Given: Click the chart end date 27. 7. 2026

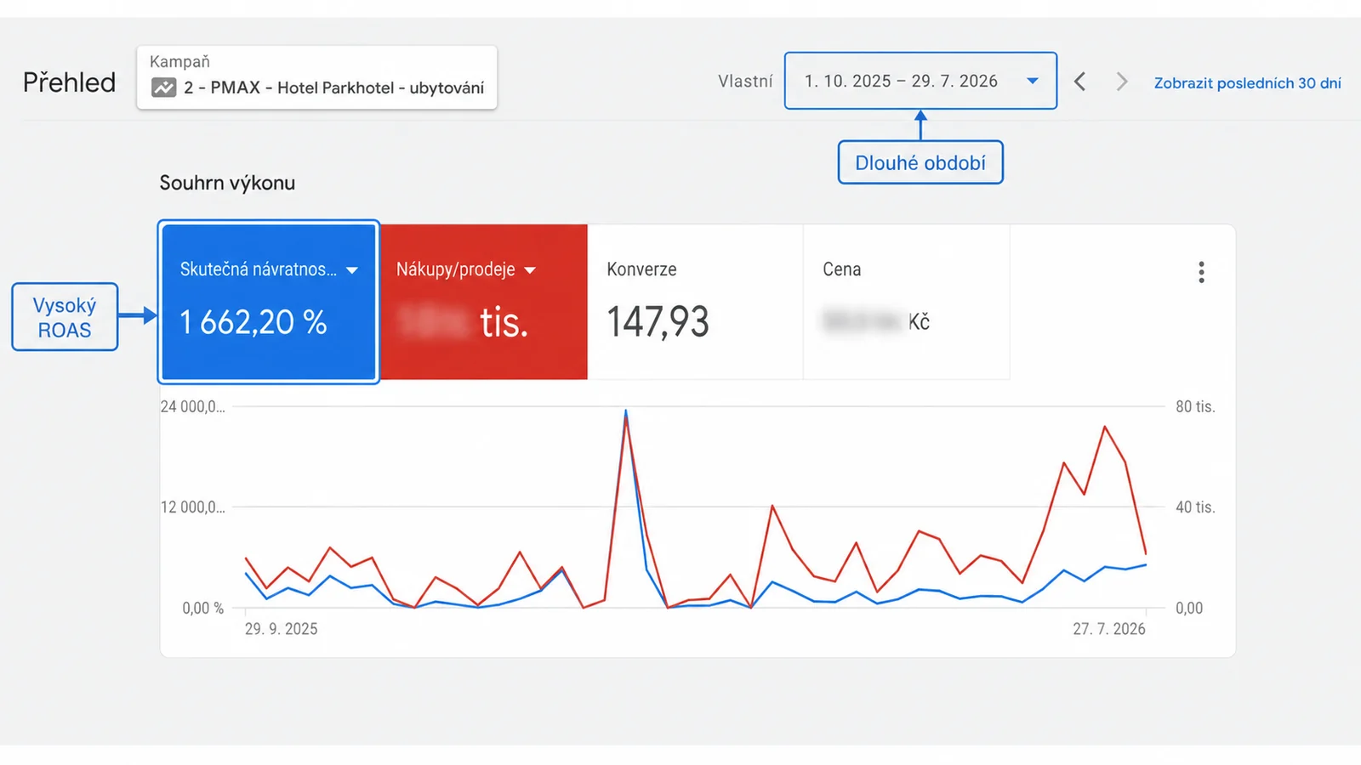Looking at the screenshot, I should pos(1108,629).
